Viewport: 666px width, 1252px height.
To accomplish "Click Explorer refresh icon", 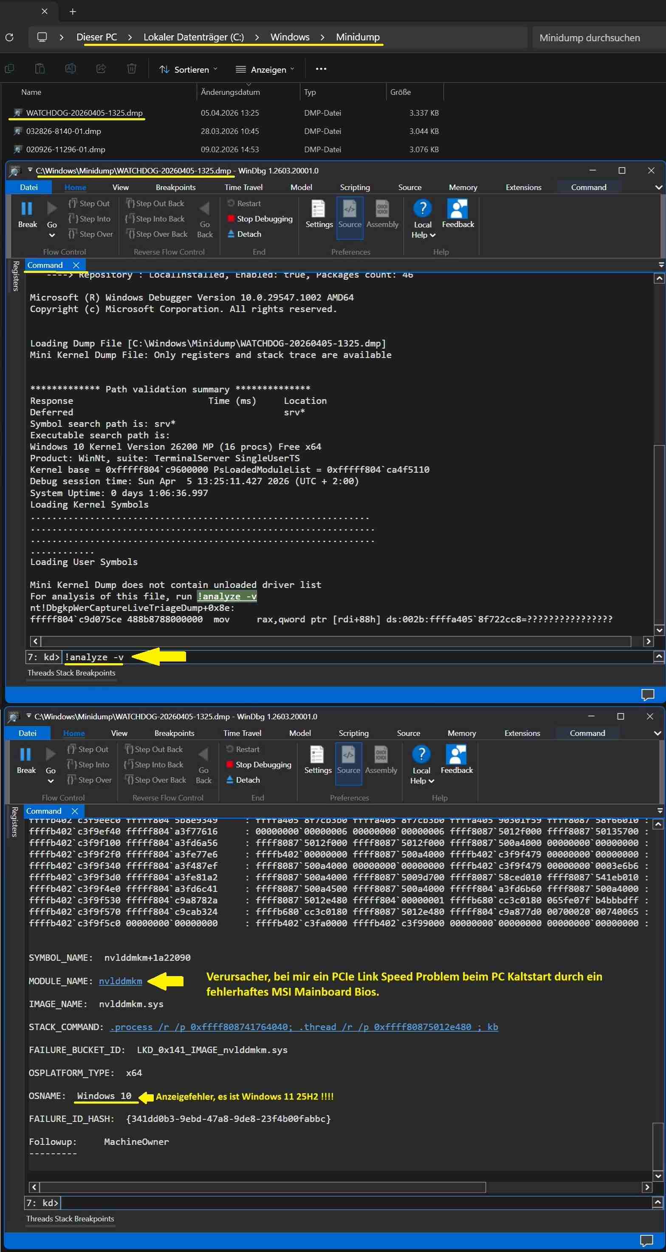I will click(9, 37).
